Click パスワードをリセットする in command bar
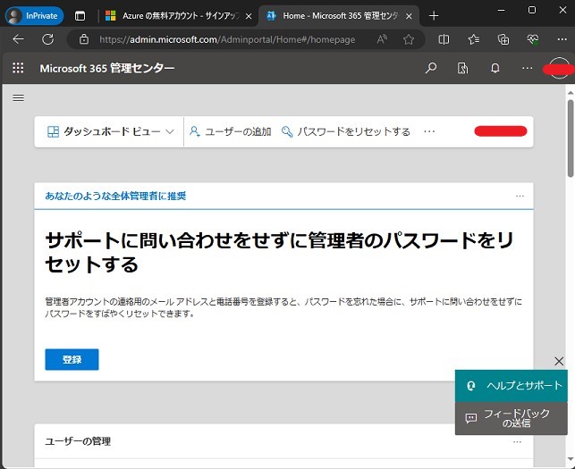 pos(345,131)
